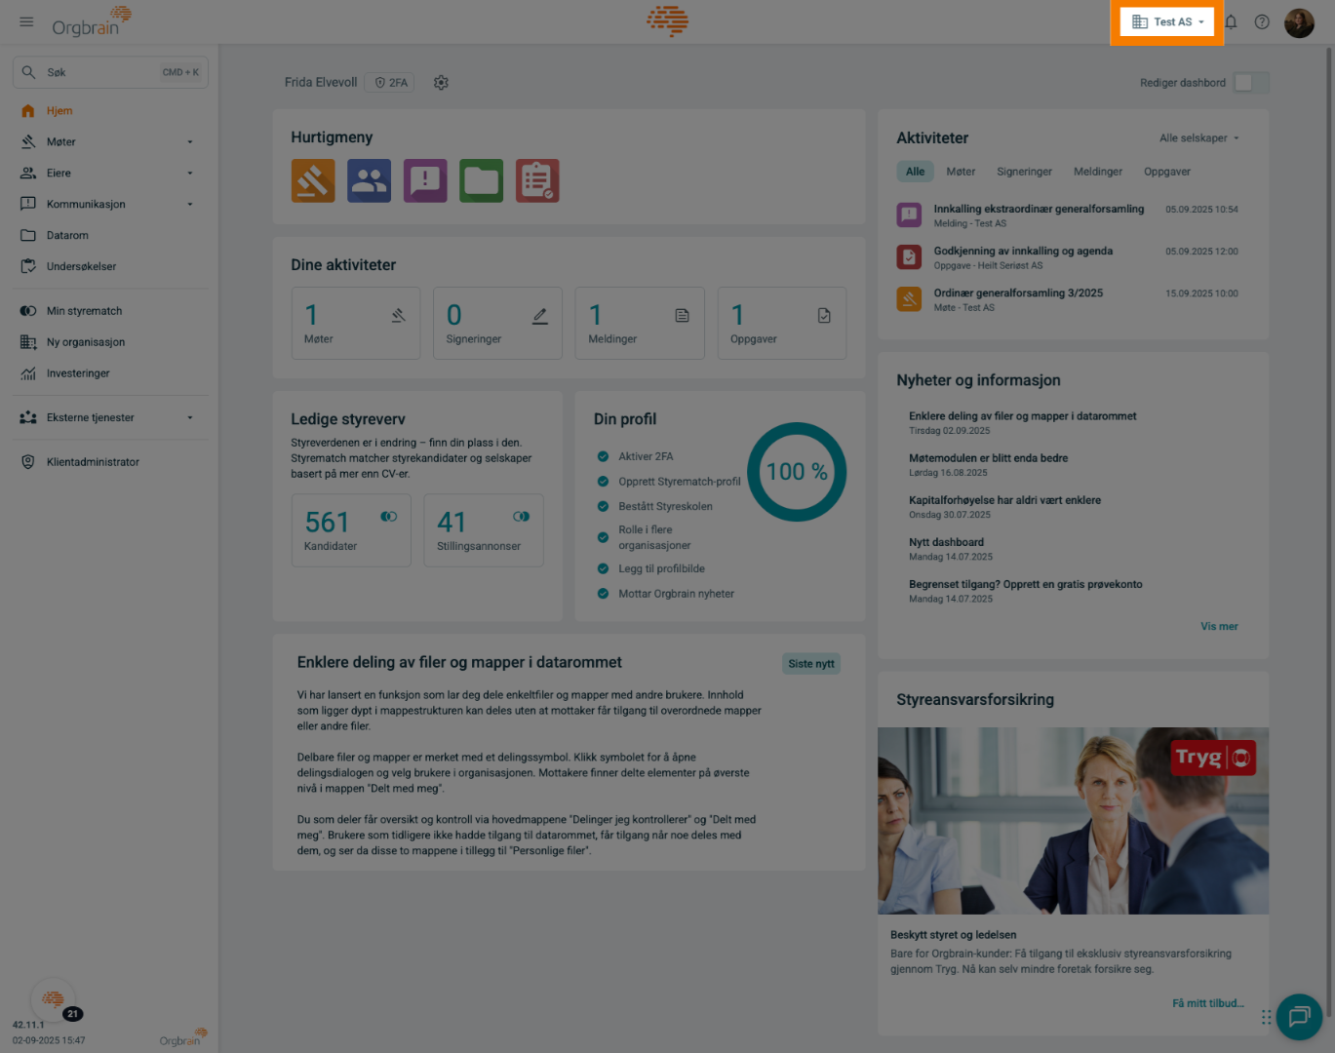The image size is (1335, 1053).
Task: Click the purple icon of Innkalling activity
Action: (909, 215)
